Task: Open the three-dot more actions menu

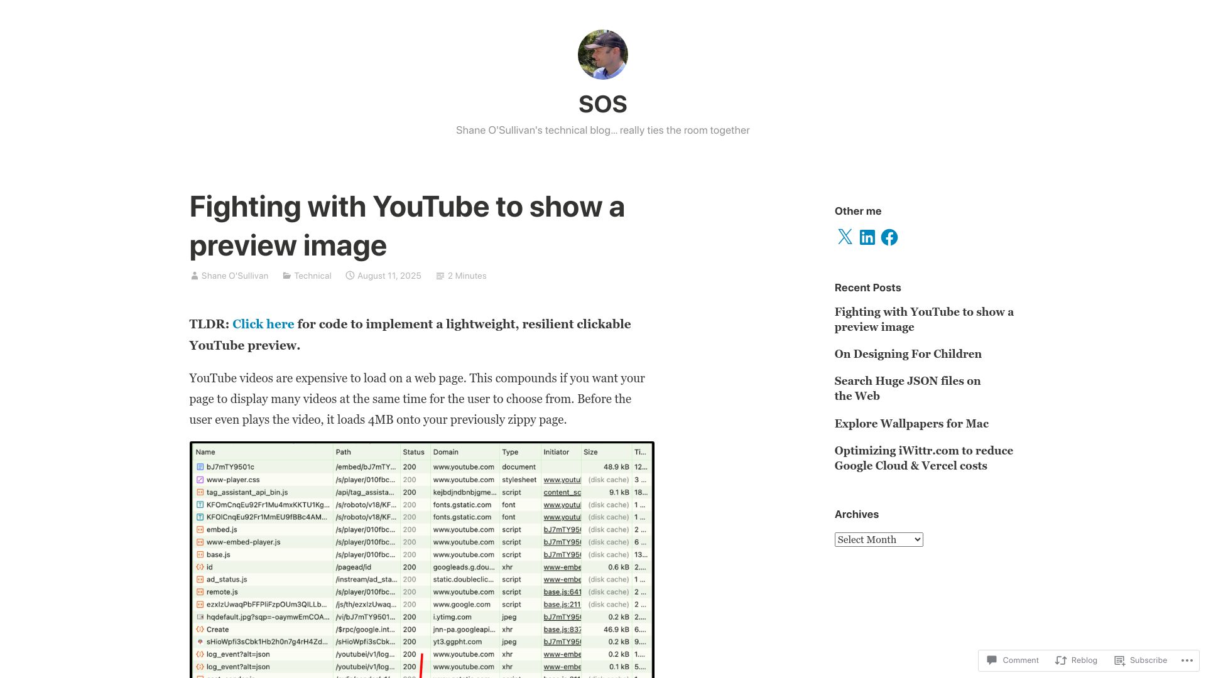Action: (x=1186, y=660)
